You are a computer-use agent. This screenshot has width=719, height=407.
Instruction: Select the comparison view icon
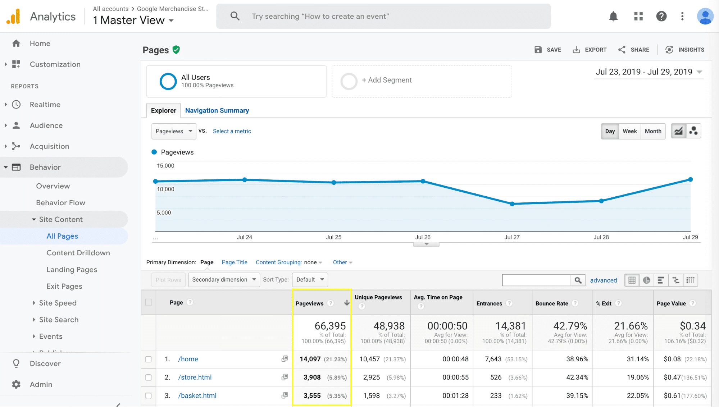[x=676, y=280]
